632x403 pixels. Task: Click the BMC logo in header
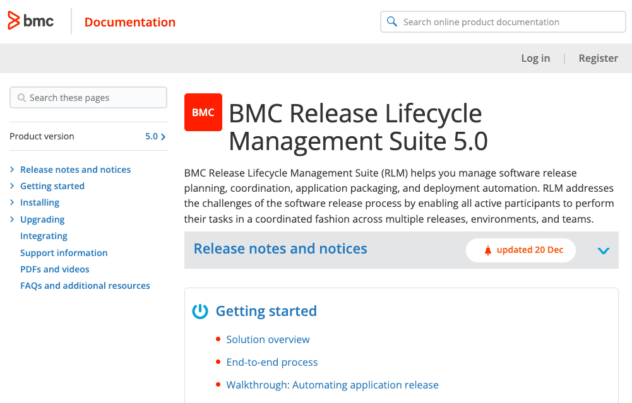(x=30, y=21)
